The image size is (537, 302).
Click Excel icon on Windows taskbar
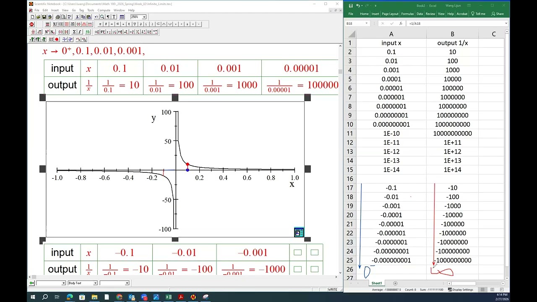click(168, 297)
